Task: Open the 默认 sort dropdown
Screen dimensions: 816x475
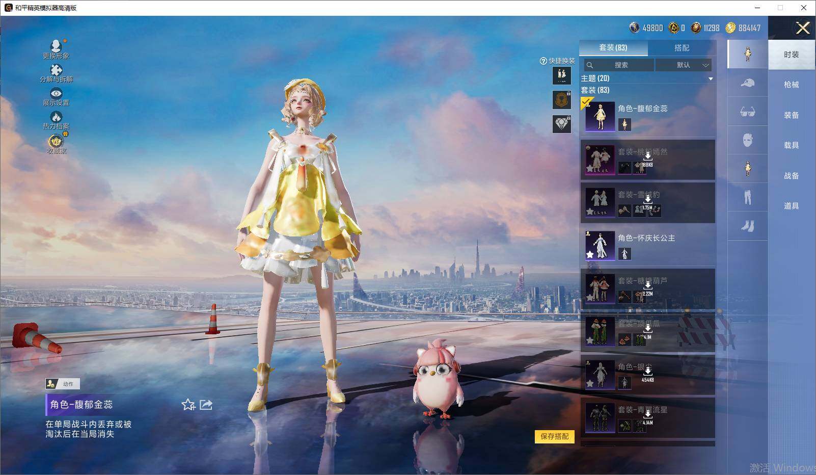Action: click(x=684, y=65)
